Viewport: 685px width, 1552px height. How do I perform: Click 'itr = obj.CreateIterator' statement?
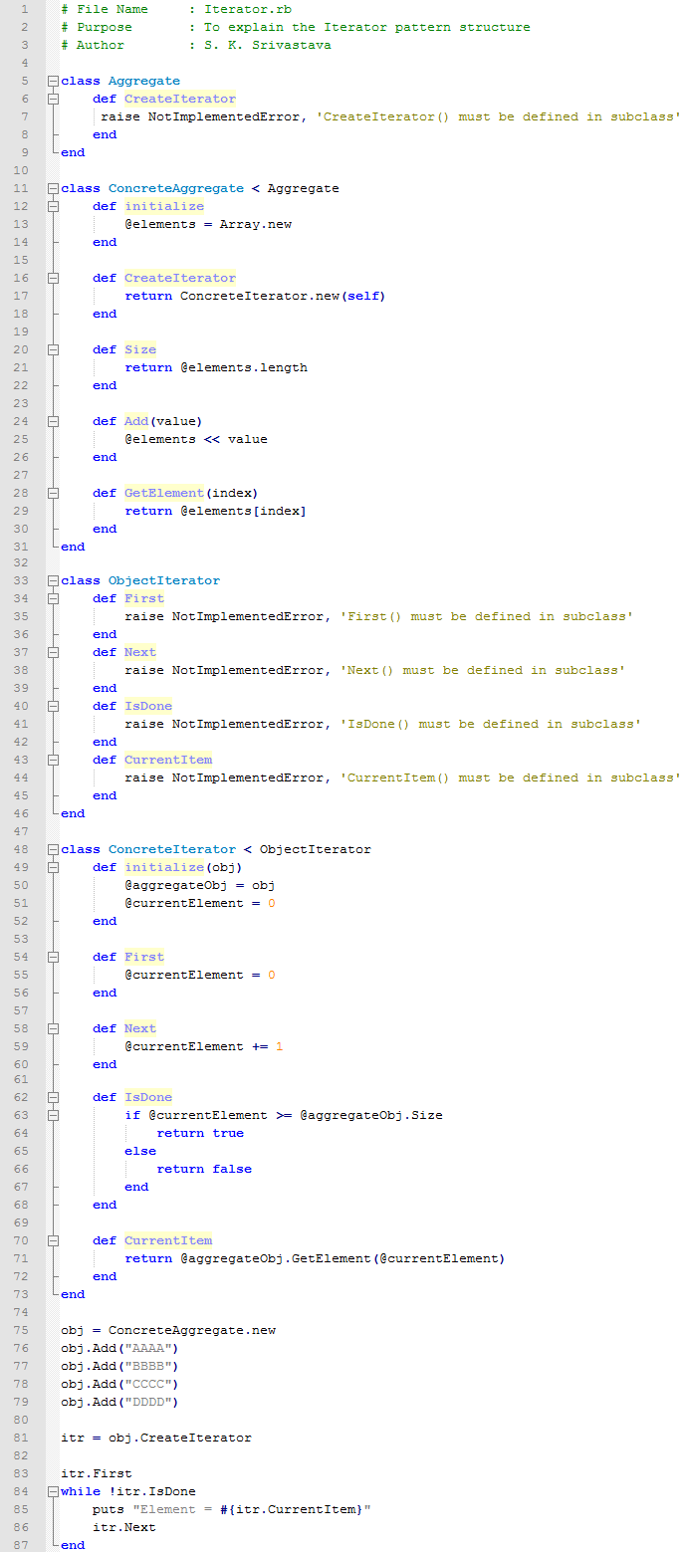pos(156,1438)
